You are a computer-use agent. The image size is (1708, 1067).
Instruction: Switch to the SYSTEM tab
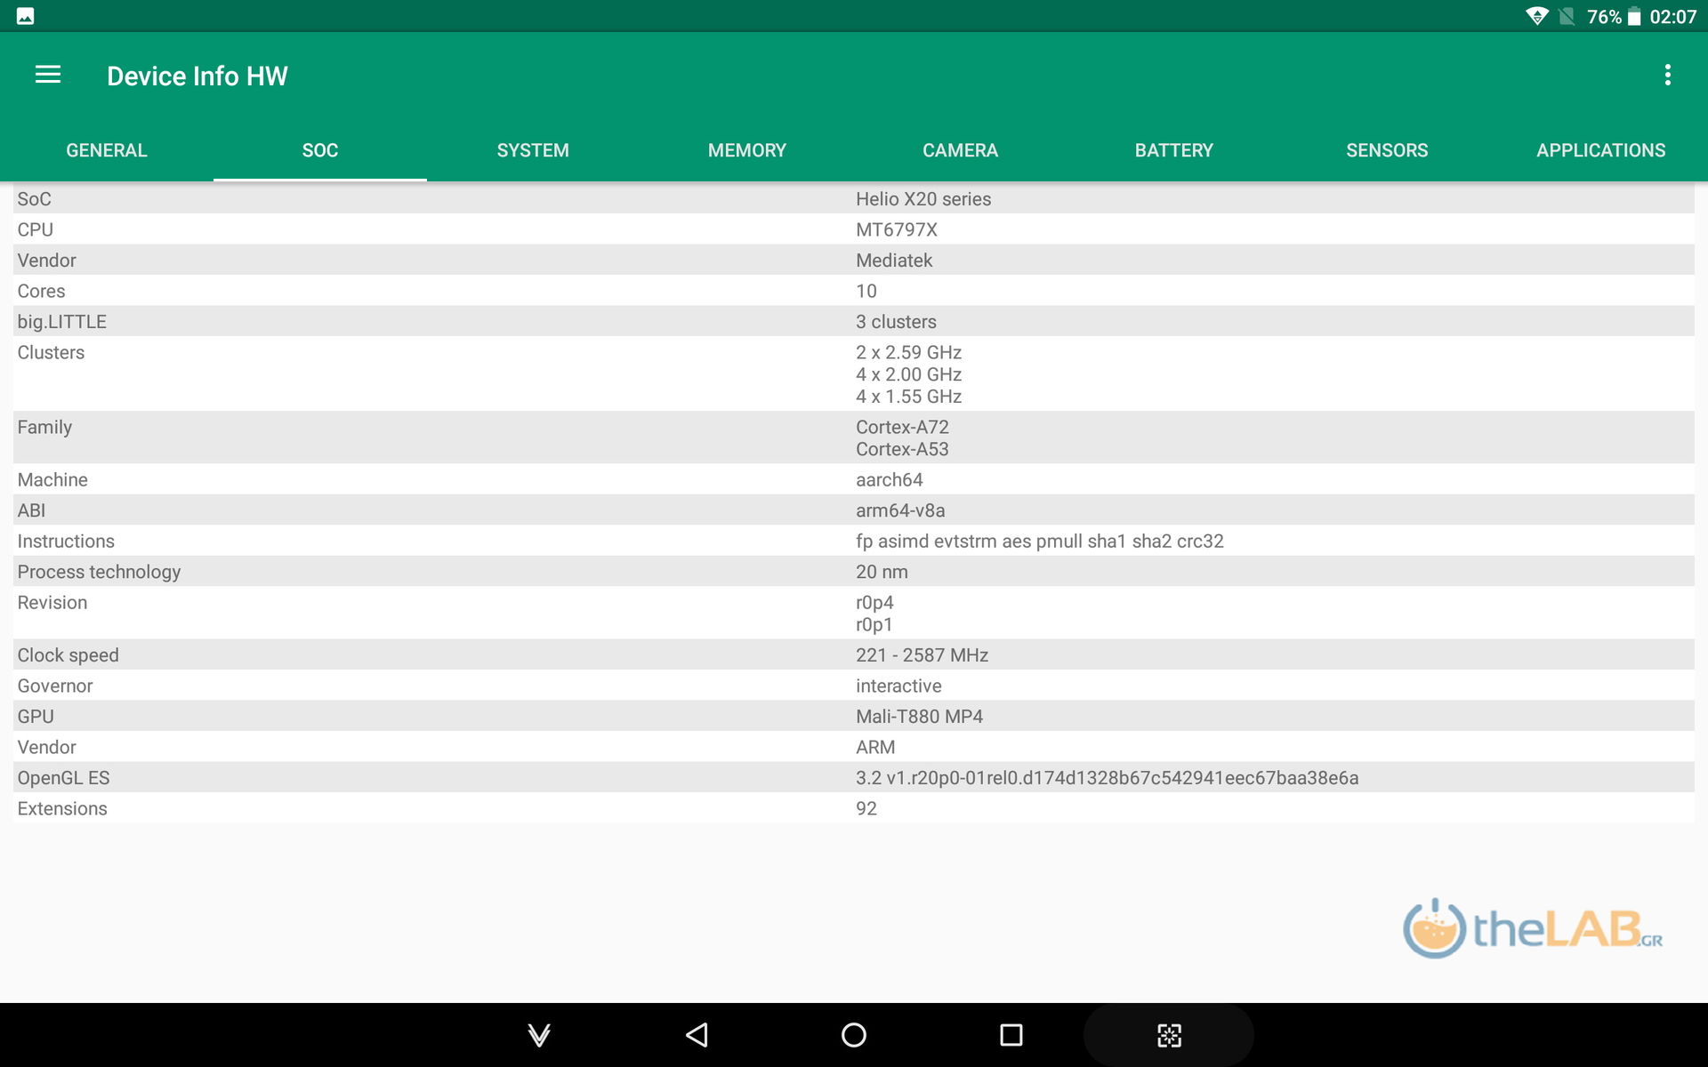tap(533, 150)
